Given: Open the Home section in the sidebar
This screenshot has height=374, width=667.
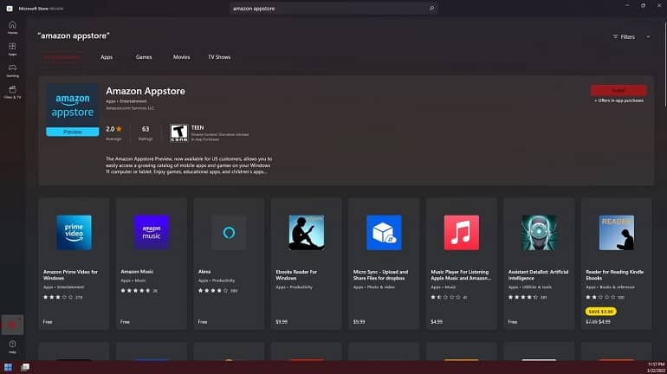Looking at the screenshot, I should tap(12, 27).
